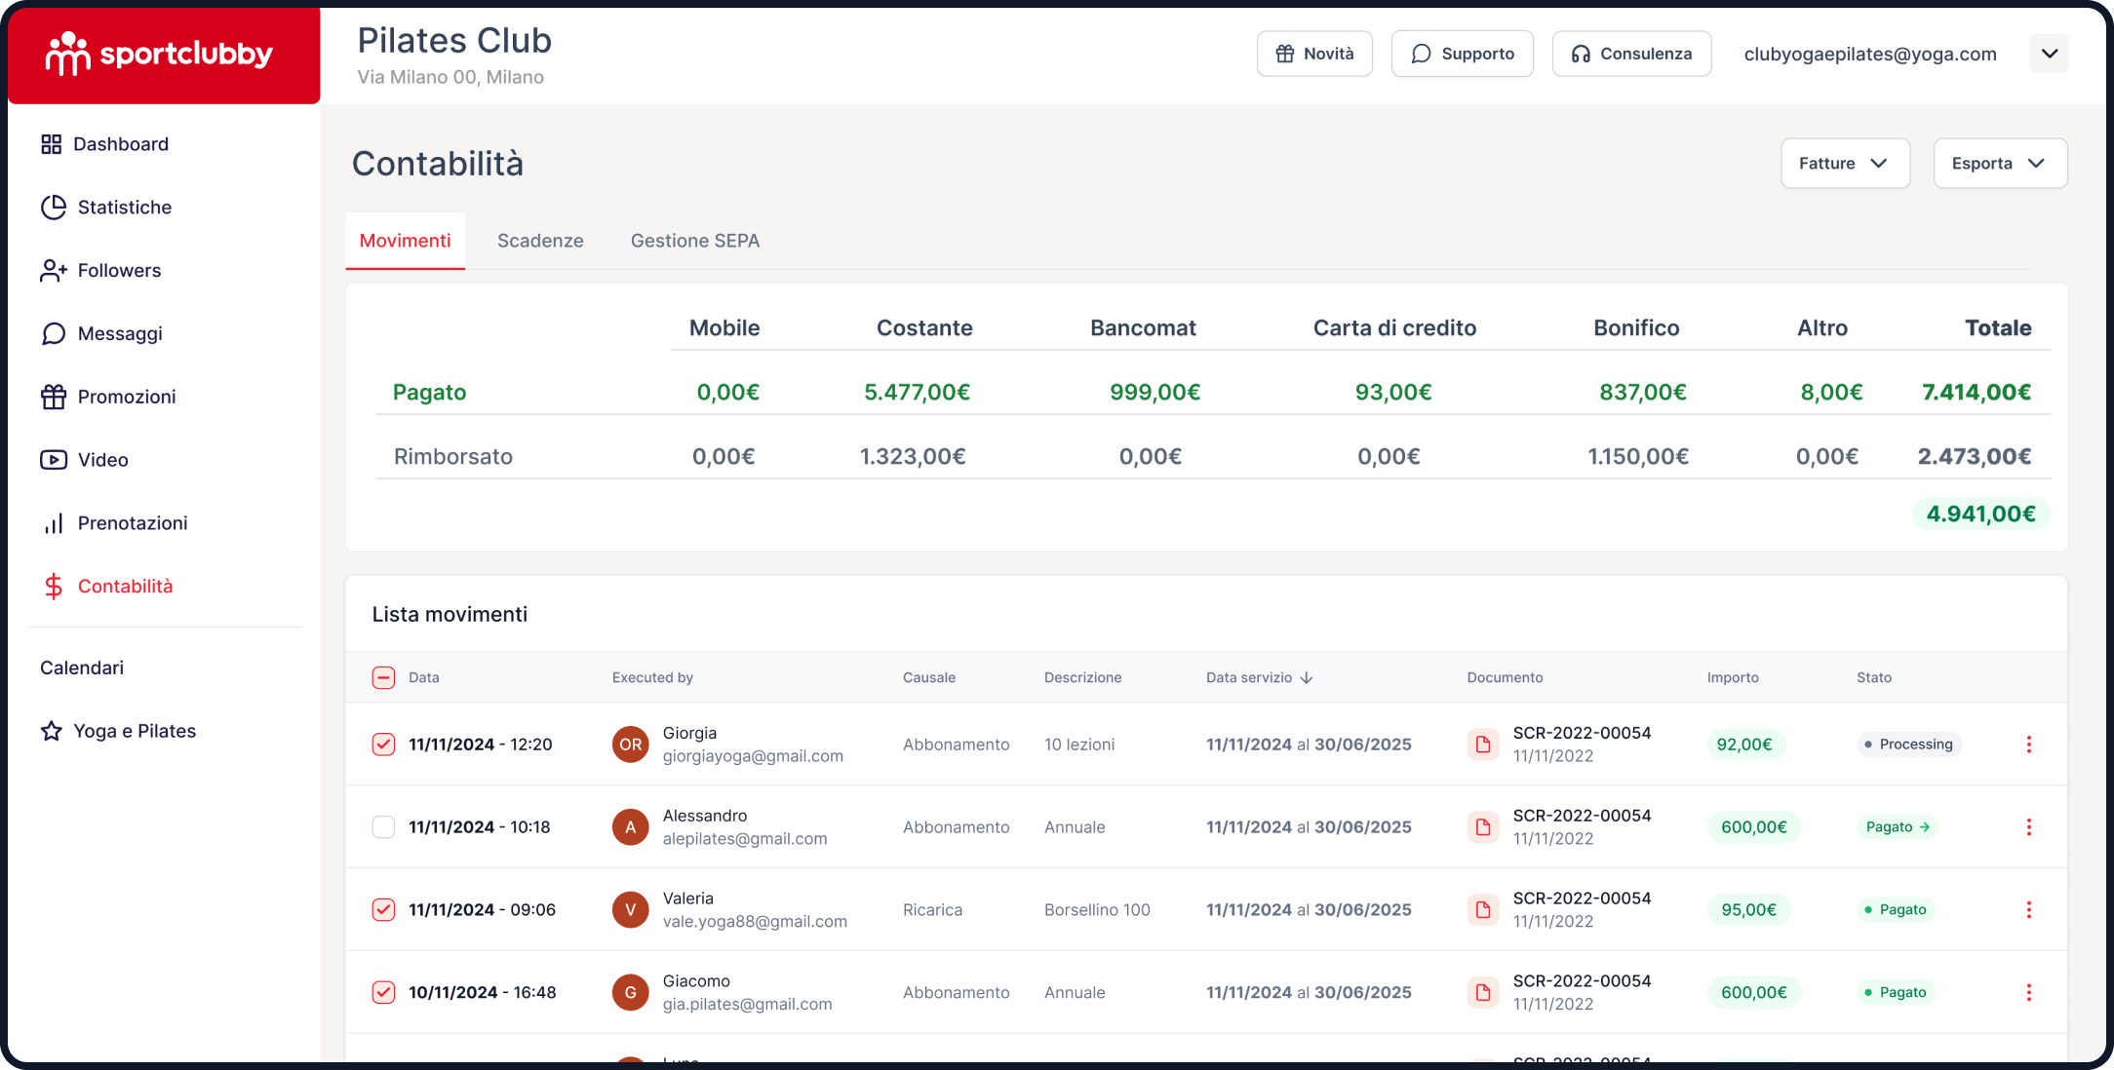
Task: Open the Video section
Action: [x=101, y=459]
